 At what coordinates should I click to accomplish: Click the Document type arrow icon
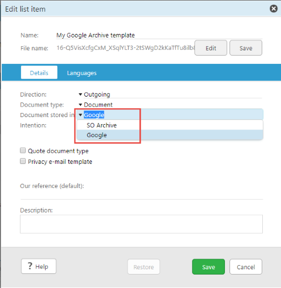coord(80,105)
